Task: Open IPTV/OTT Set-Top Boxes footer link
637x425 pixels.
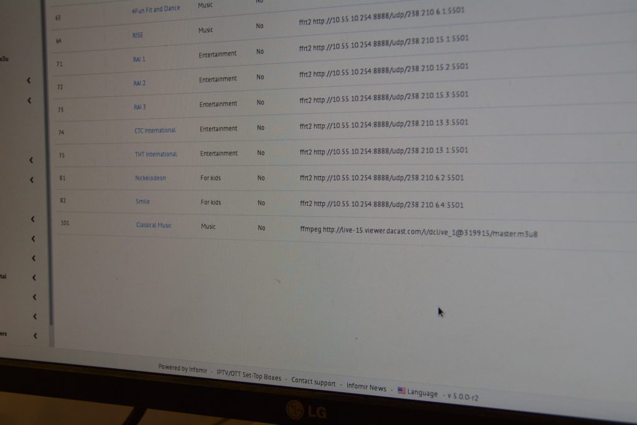Action: (x=248, y=375)
